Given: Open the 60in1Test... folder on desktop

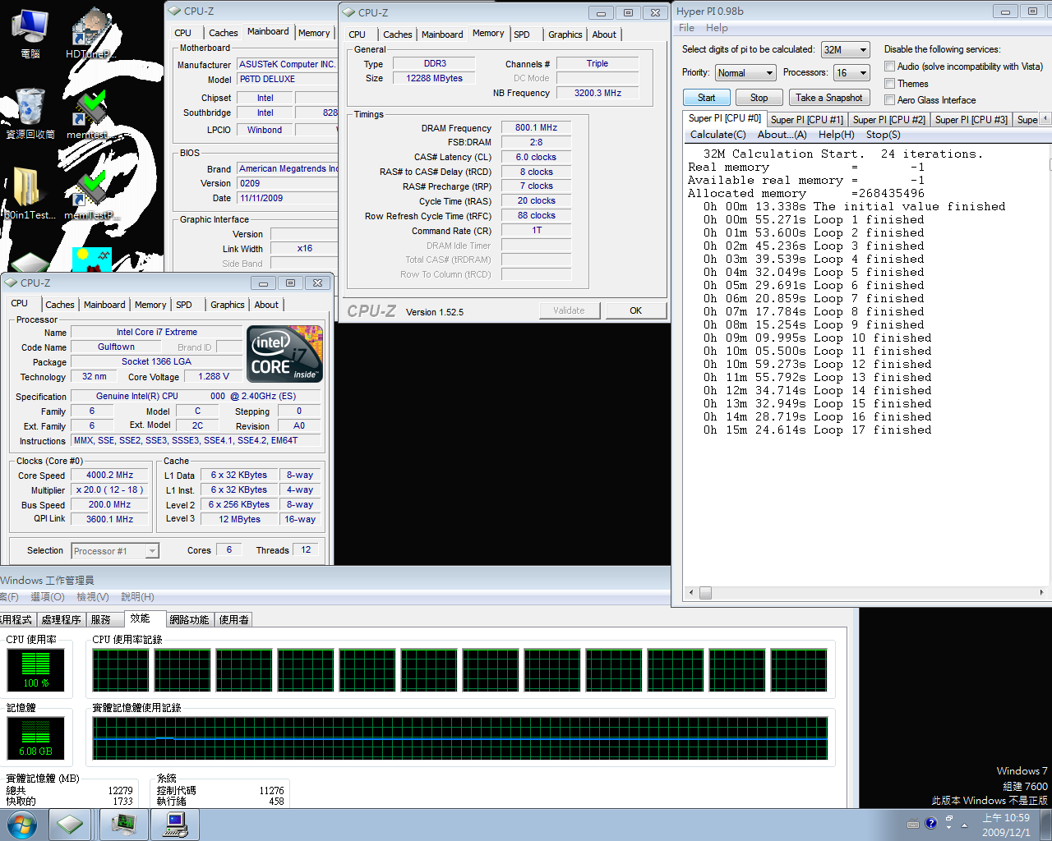Looking at the screenshot, I should 30,194.
